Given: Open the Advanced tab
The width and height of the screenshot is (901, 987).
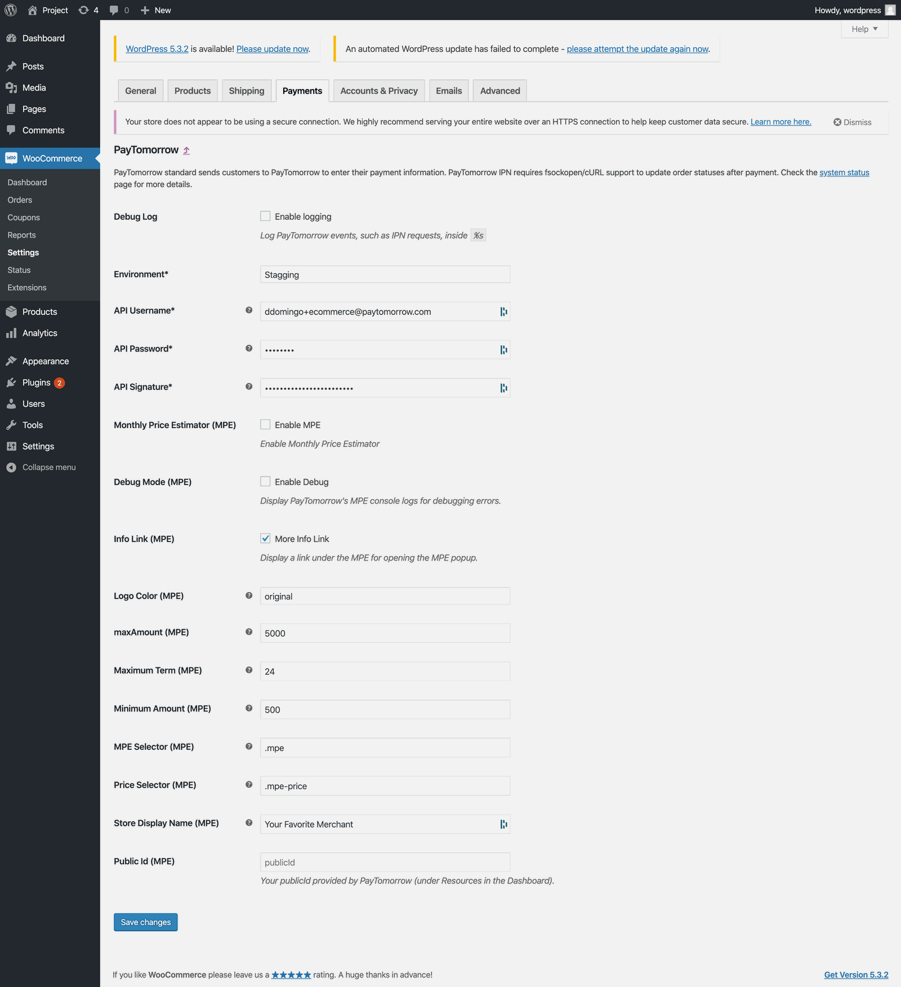Looking at the screenshot, I should click(500, 91).
